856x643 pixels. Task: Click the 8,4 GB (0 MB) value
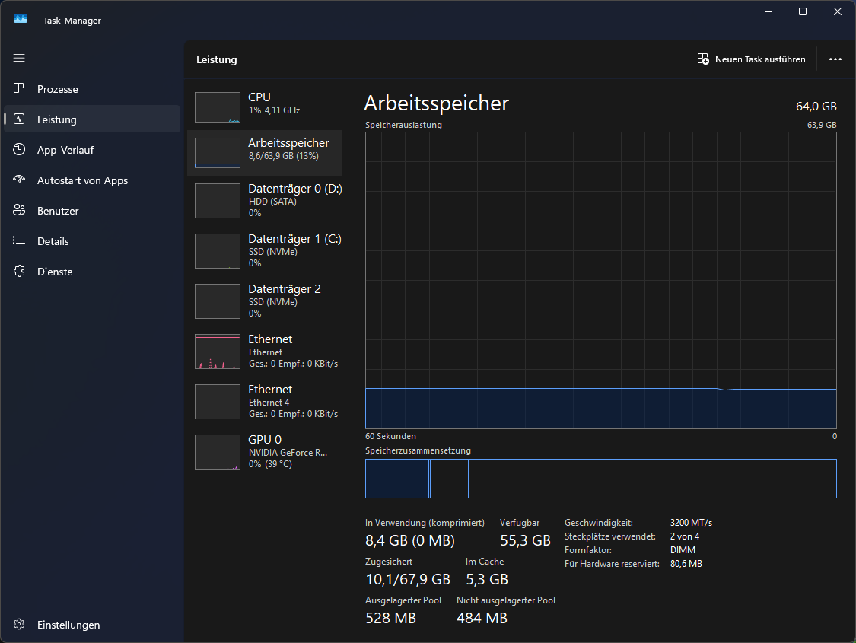(410, 540)
